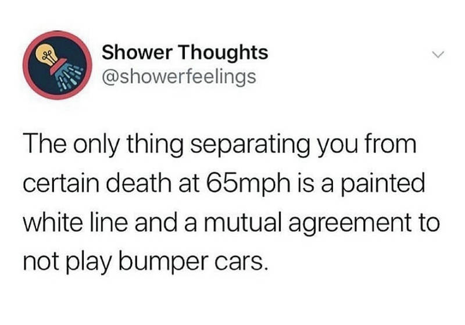
Task: Open the @showerfeelings handle link
Action: coord(179,76)
